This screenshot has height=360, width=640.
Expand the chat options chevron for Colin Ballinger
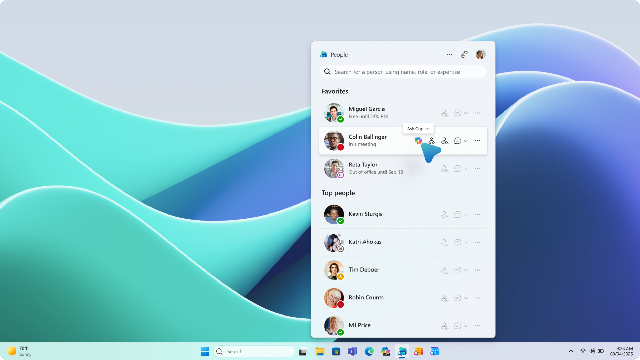tap(466, 141)
